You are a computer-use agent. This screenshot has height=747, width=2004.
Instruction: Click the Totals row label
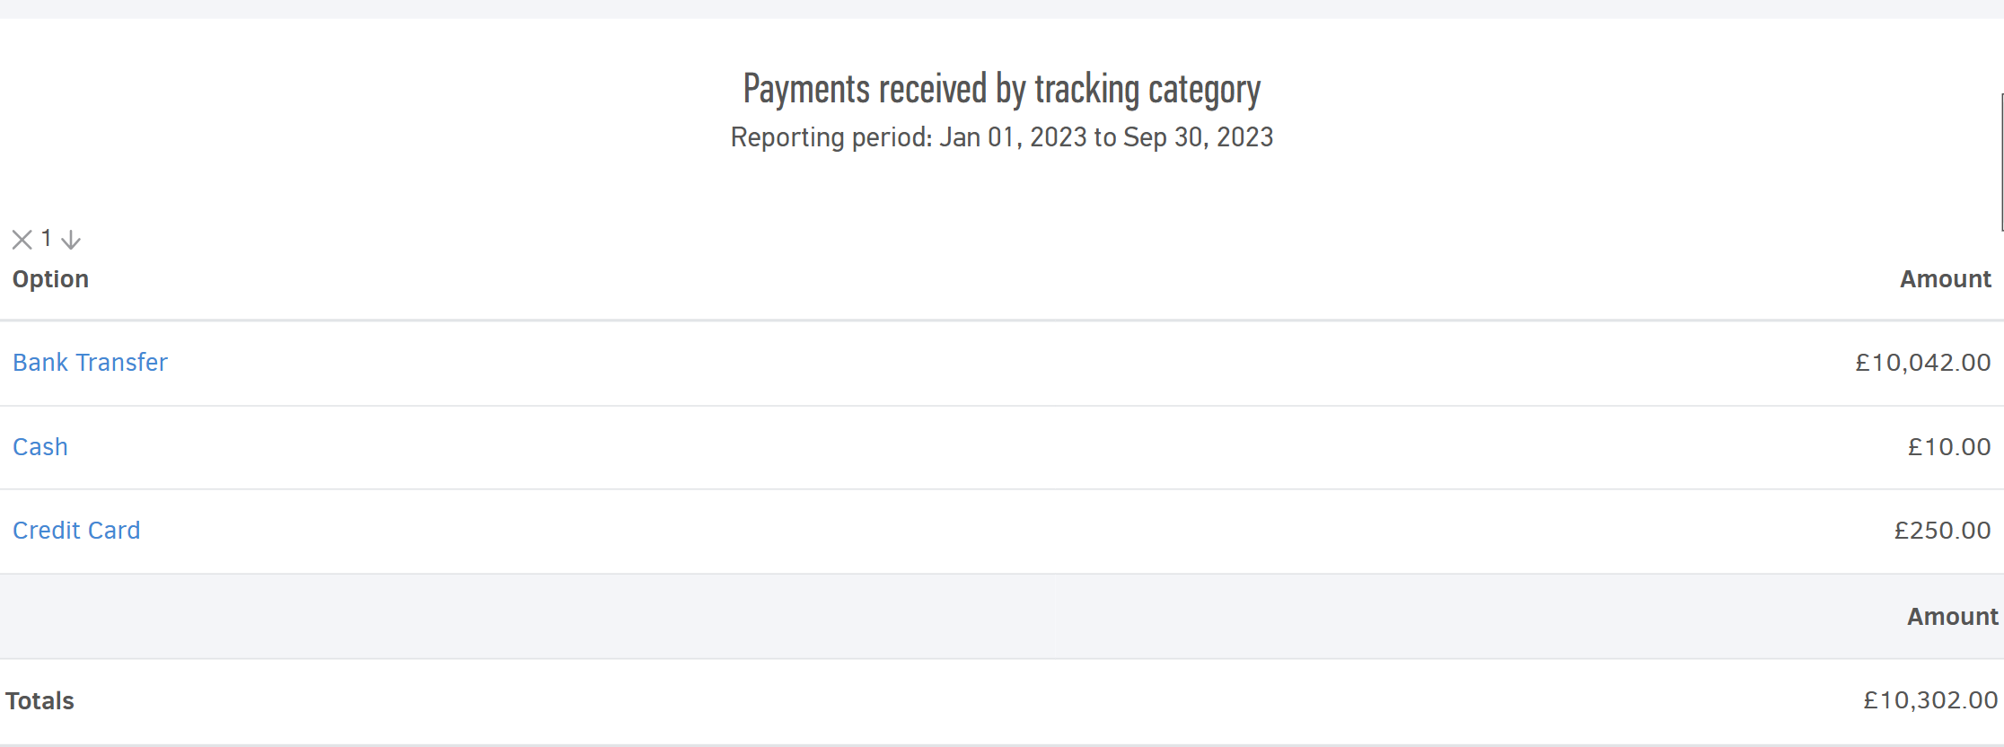[40, 701]
